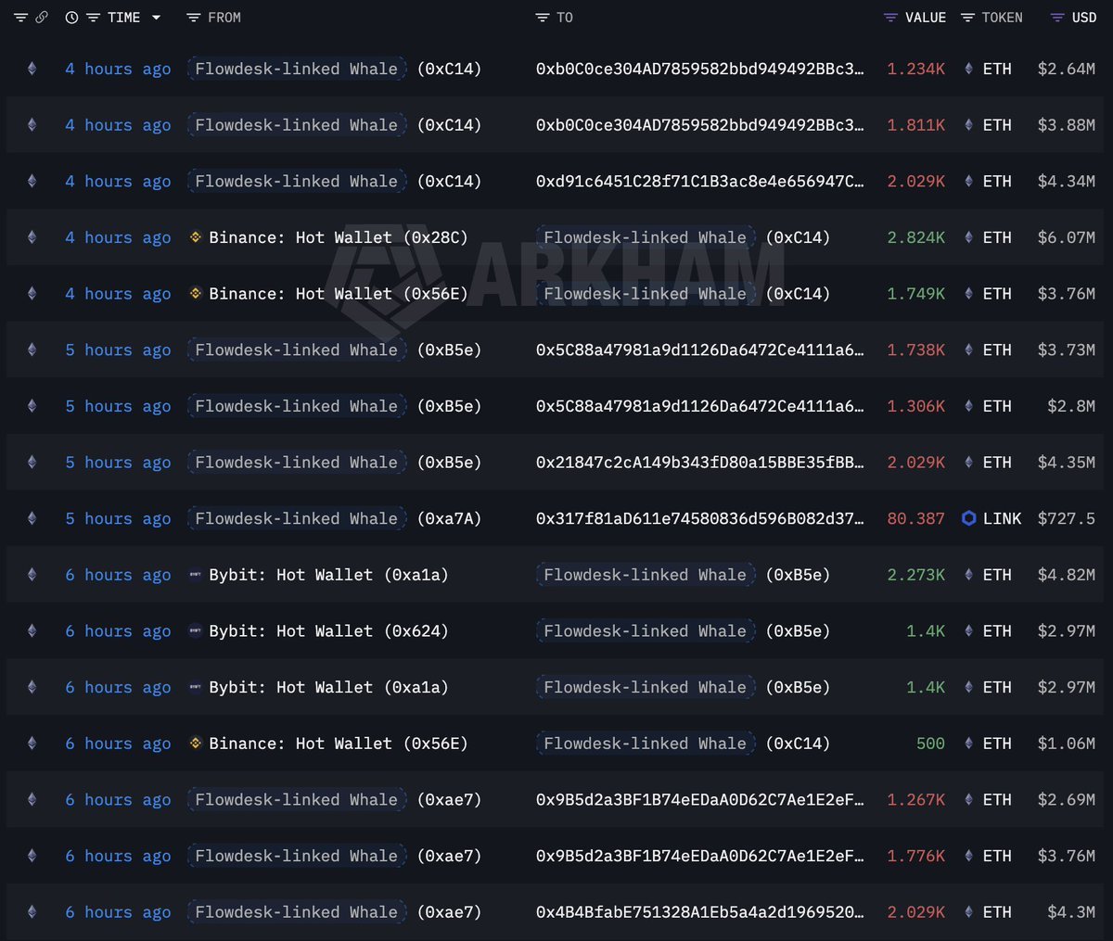Click the address starting 0xb0C0ce304 in the first row

point(700,69)
